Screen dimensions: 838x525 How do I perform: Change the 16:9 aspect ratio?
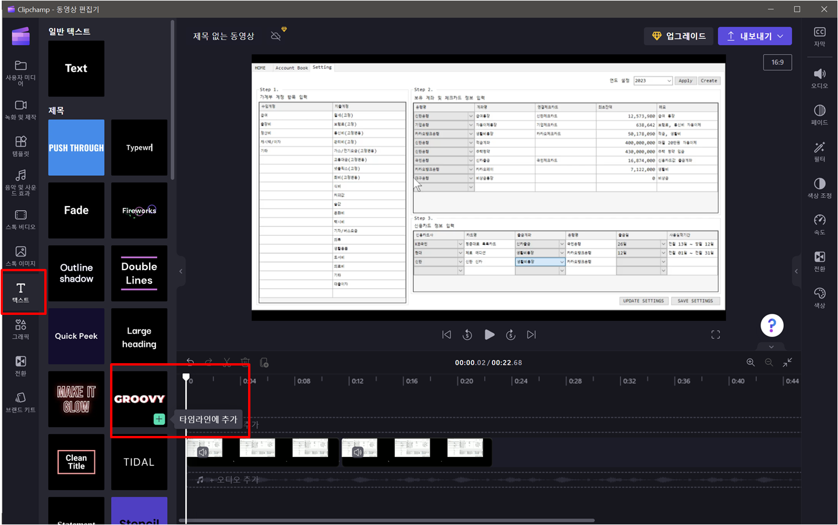[x=777, y=62]
